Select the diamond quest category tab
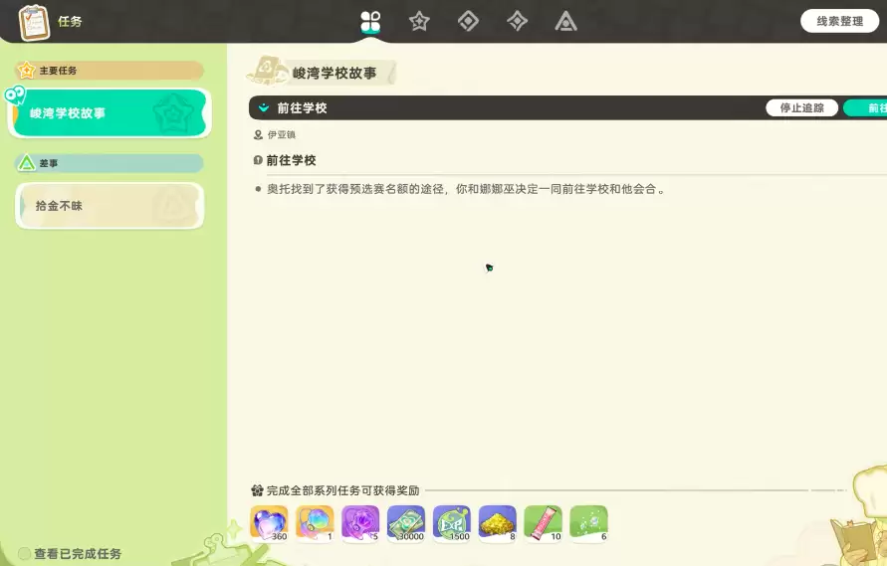 click(468, 22)
